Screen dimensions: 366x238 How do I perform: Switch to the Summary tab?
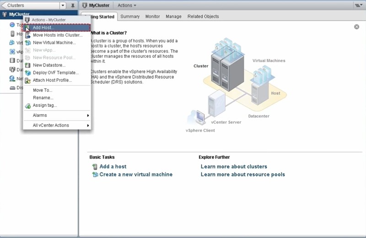tap(130, 17)
